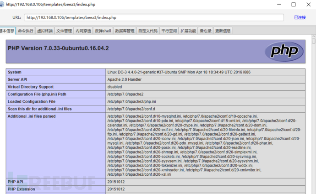Viewport: 316px width, 194px height.
Task: Click the scrollbar up arrow
Action: pos(314,37)
